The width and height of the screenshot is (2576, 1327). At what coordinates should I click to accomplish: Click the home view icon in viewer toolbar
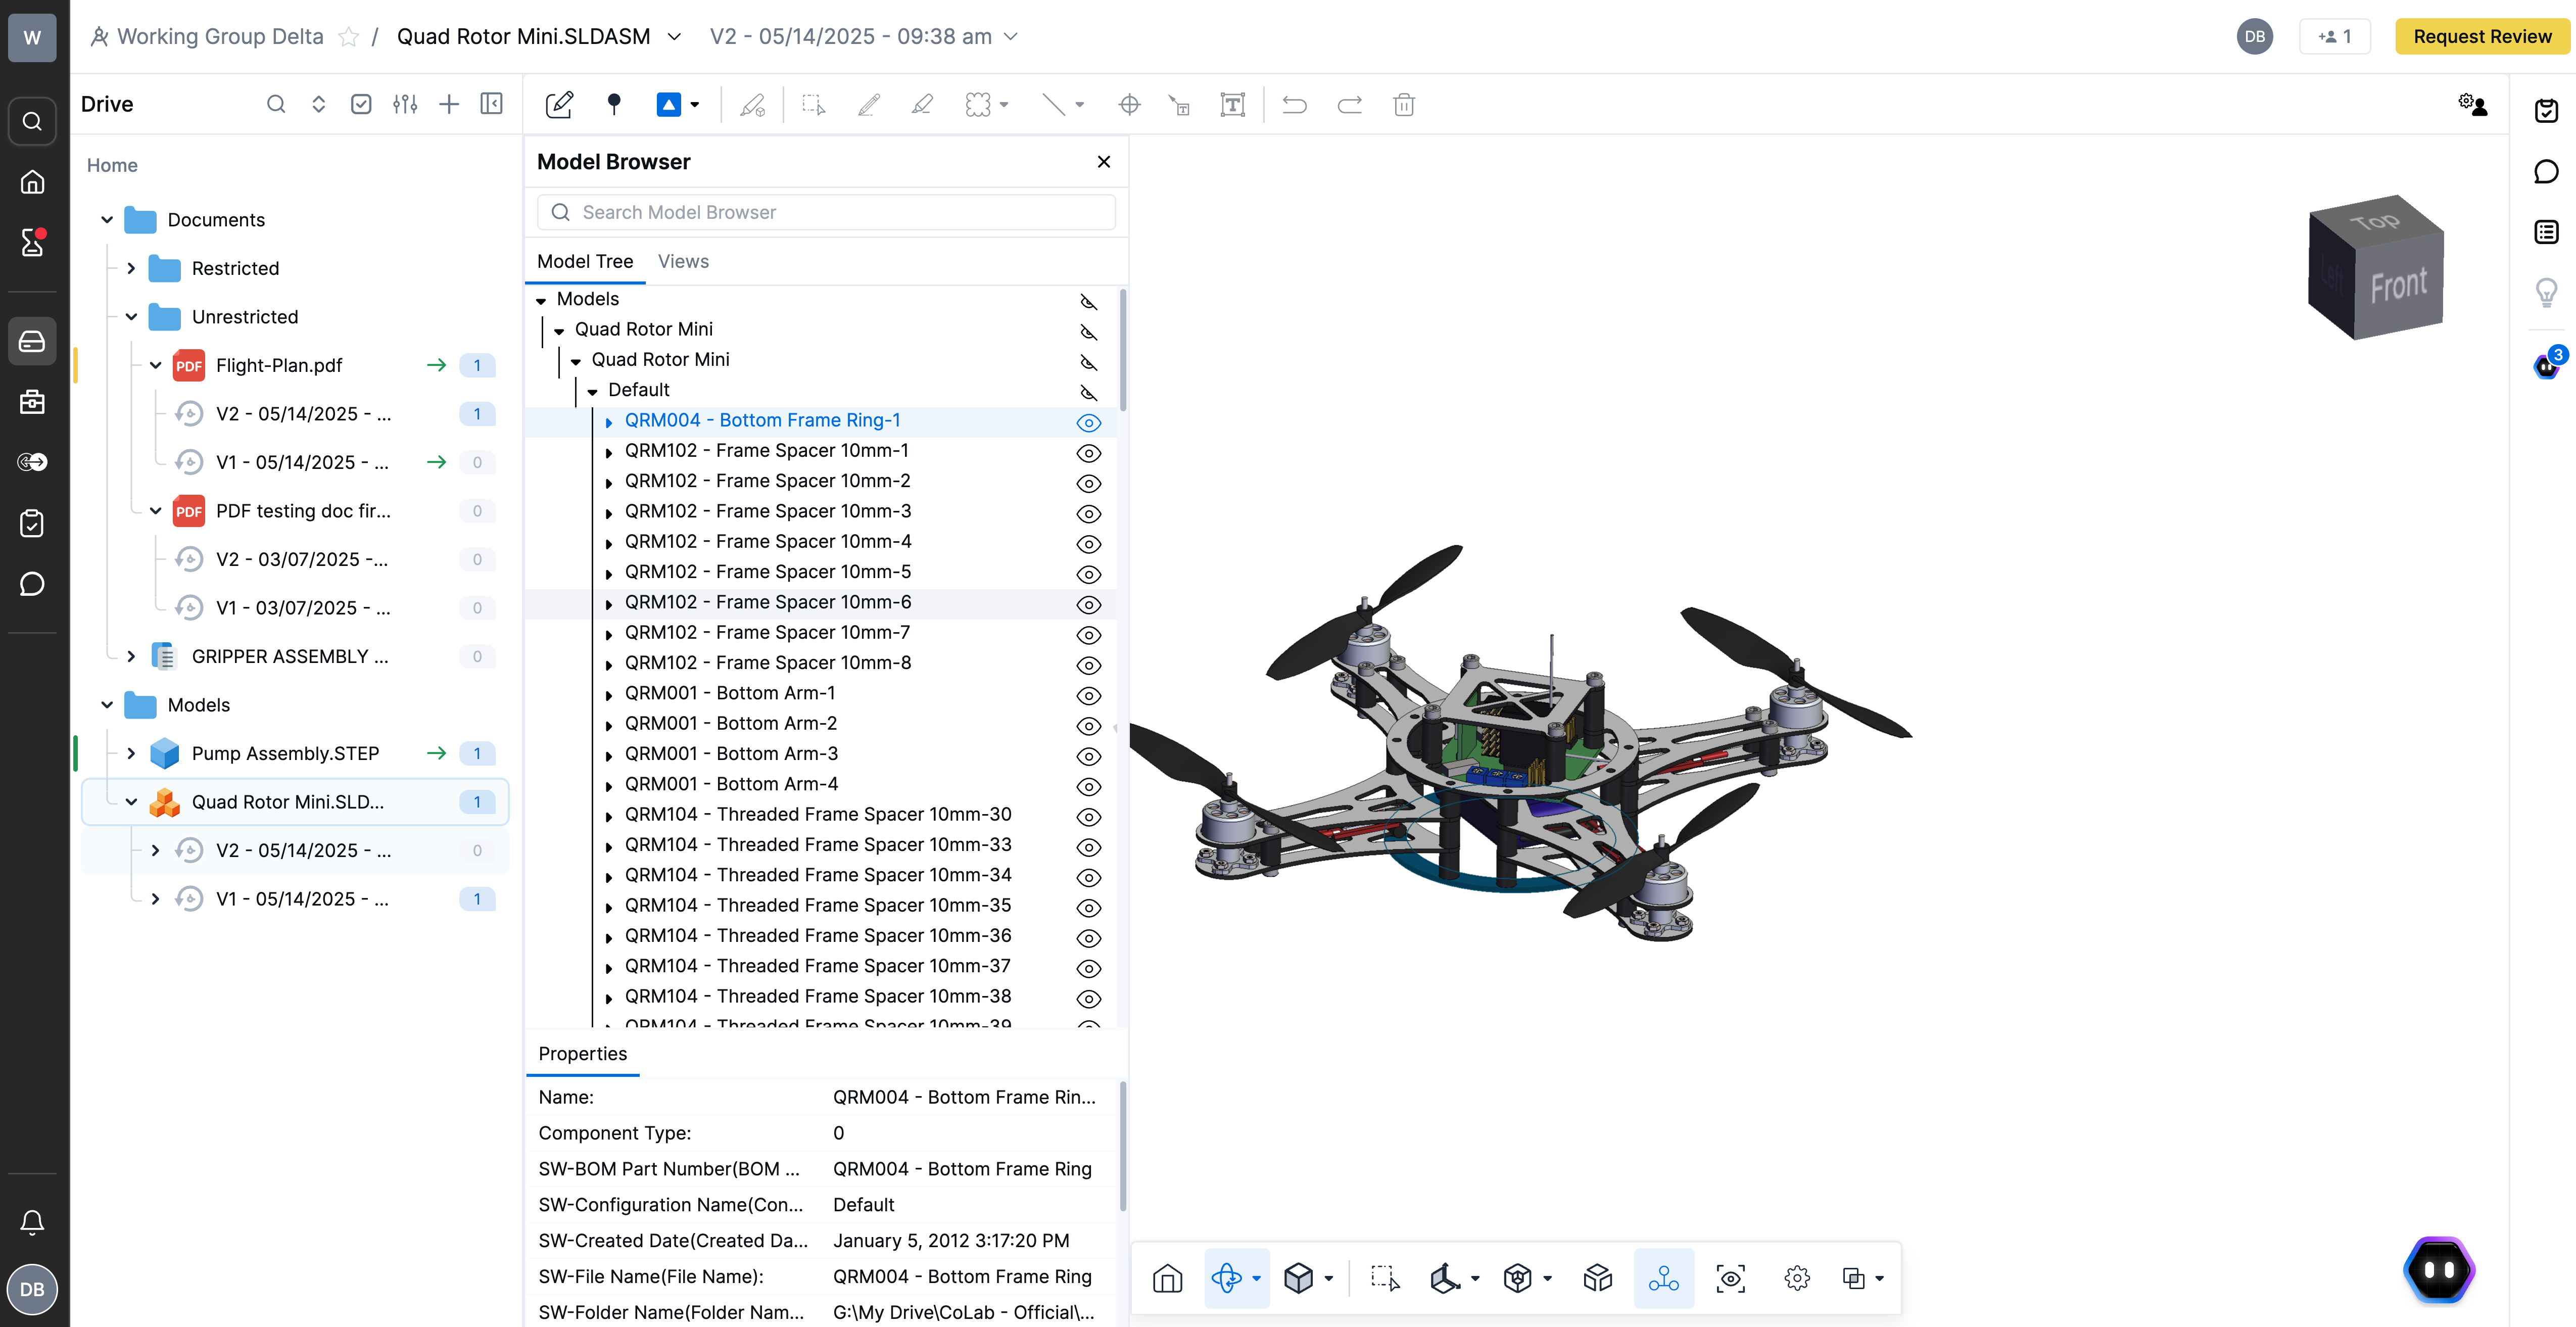pyautogui.click(x=1167, y=1278)
